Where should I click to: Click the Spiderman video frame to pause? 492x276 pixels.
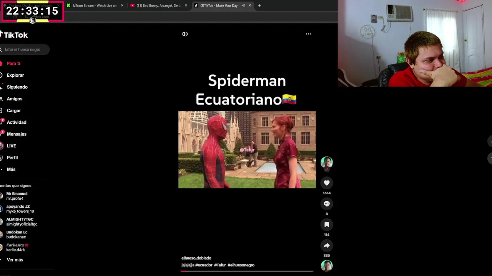pos(247,150)
